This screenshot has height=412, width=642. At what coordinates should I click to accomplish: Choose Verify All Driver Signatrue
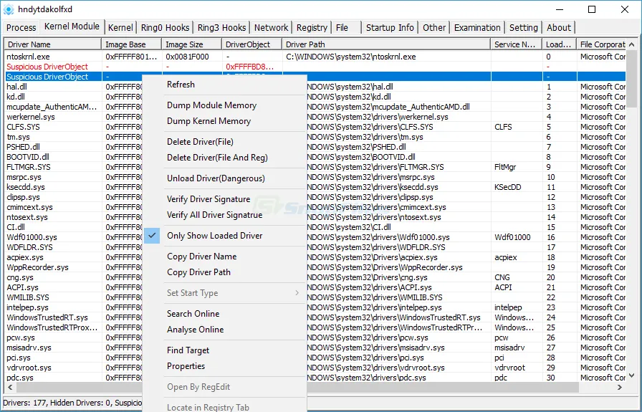click(x=224, y=215)
